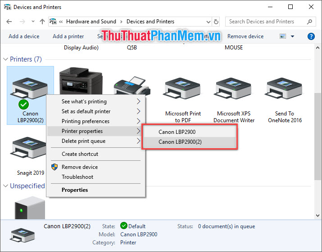Click the refresh button in address bar
The image size is (322, 252).
(x=216, y=22)
